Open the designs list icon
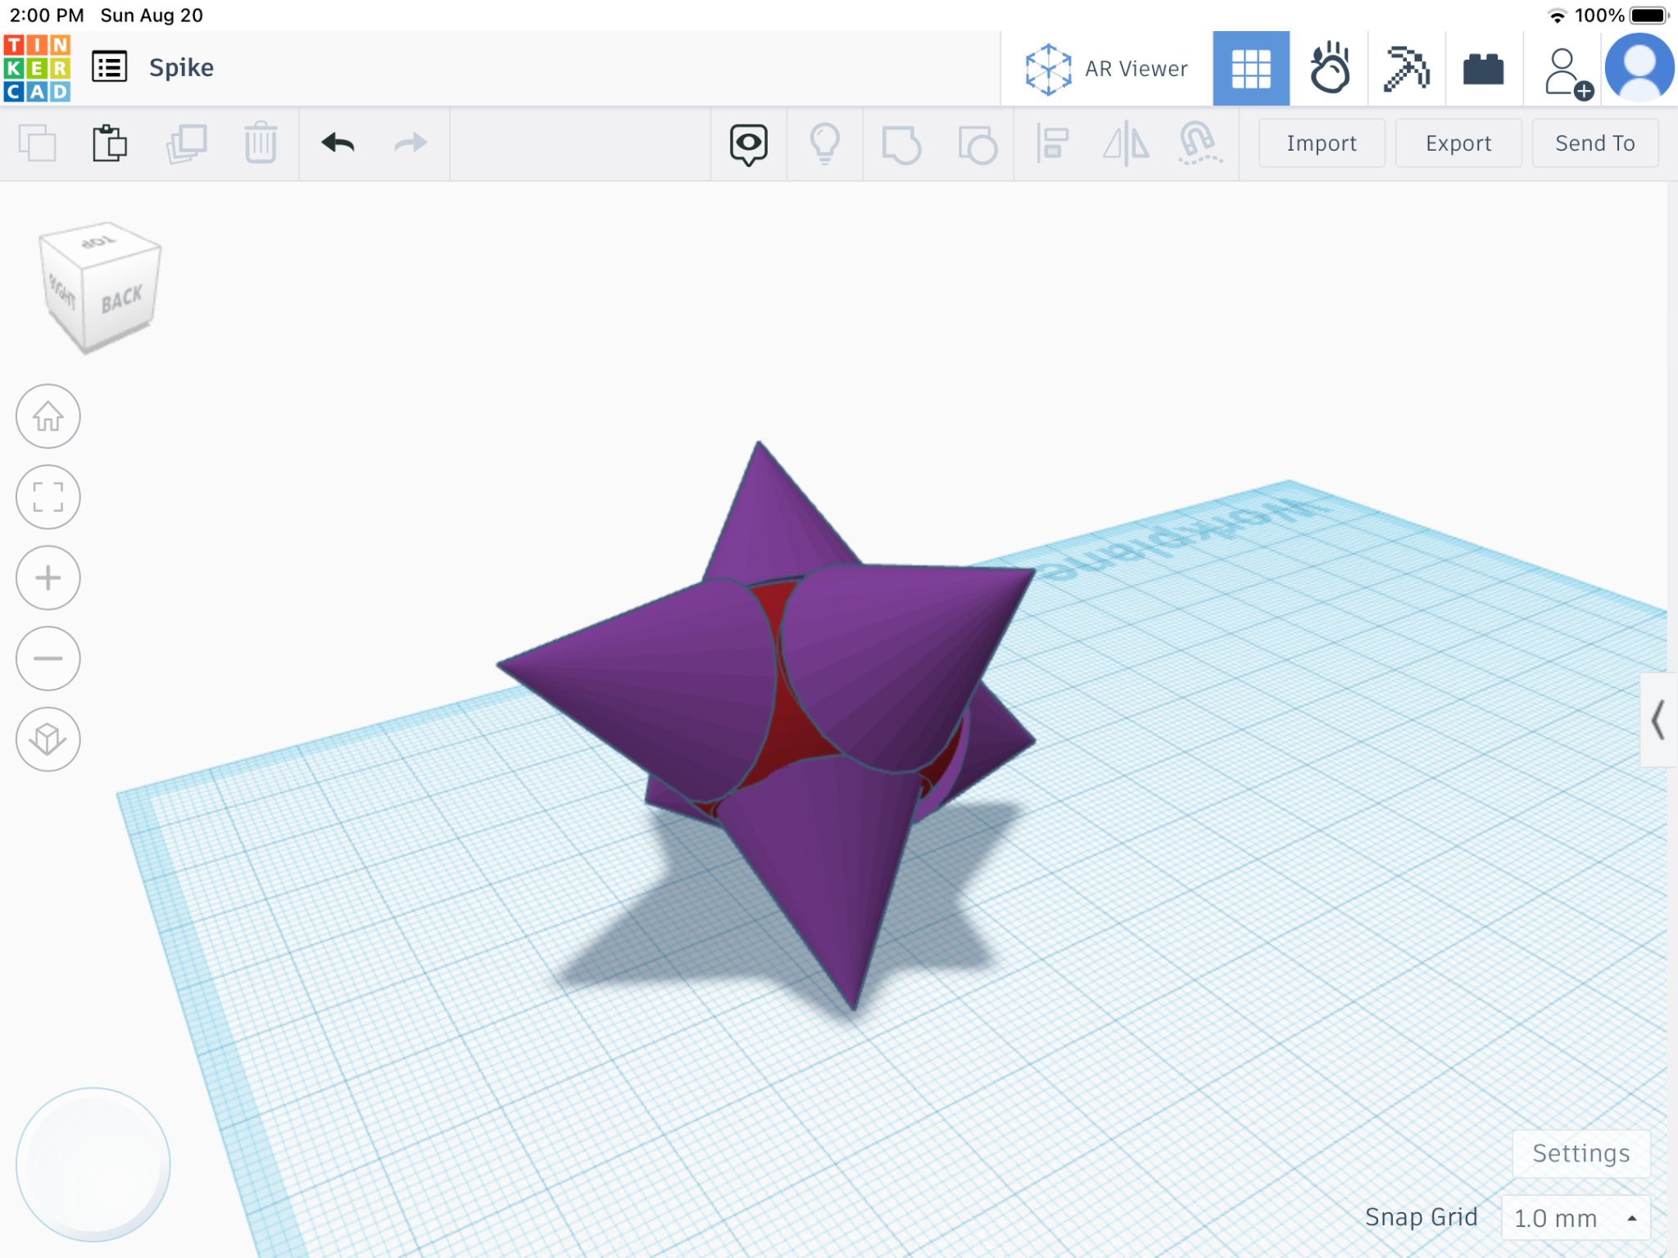Image resolution: width=1678 pixels, height=1258 pixels. tap(109, 68)
